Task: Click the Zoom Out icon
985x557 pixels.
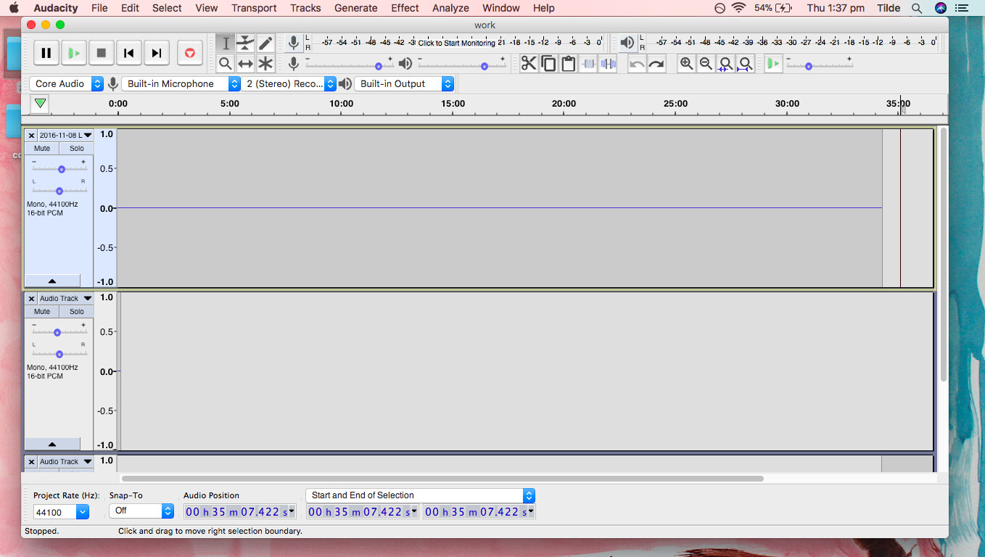Action: pos(706,64)
